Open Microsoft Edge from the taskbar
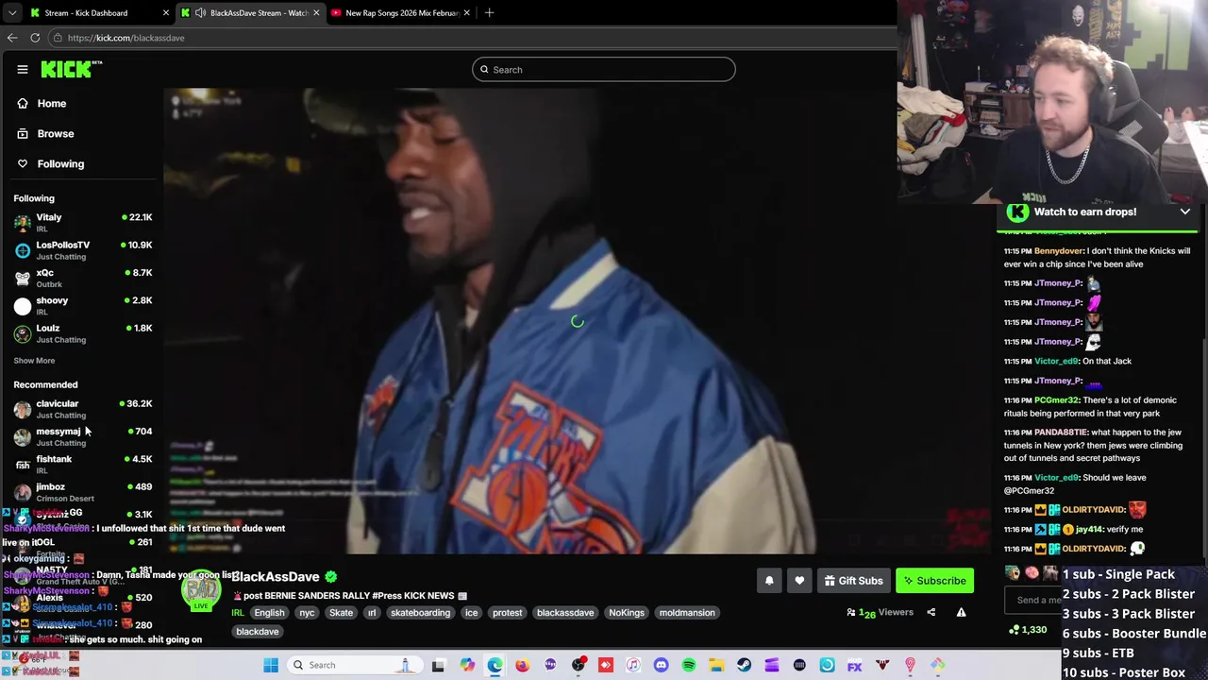1208x680 pixels. click(x=495, y=665)
